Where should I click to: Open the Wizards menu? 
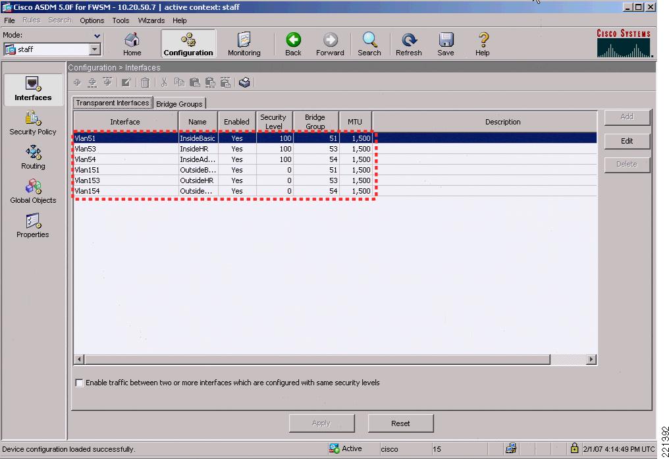pos(151,20)
